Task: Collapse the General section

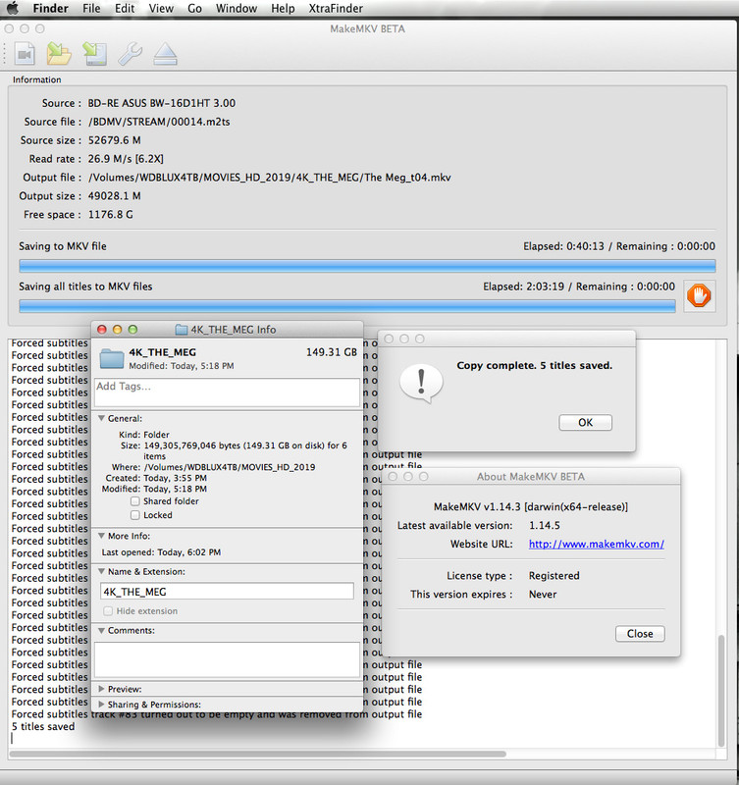Action: pos(102,418)
